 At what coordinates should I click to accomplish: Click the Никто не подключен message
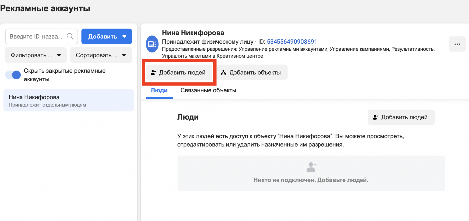coord(311,180)
